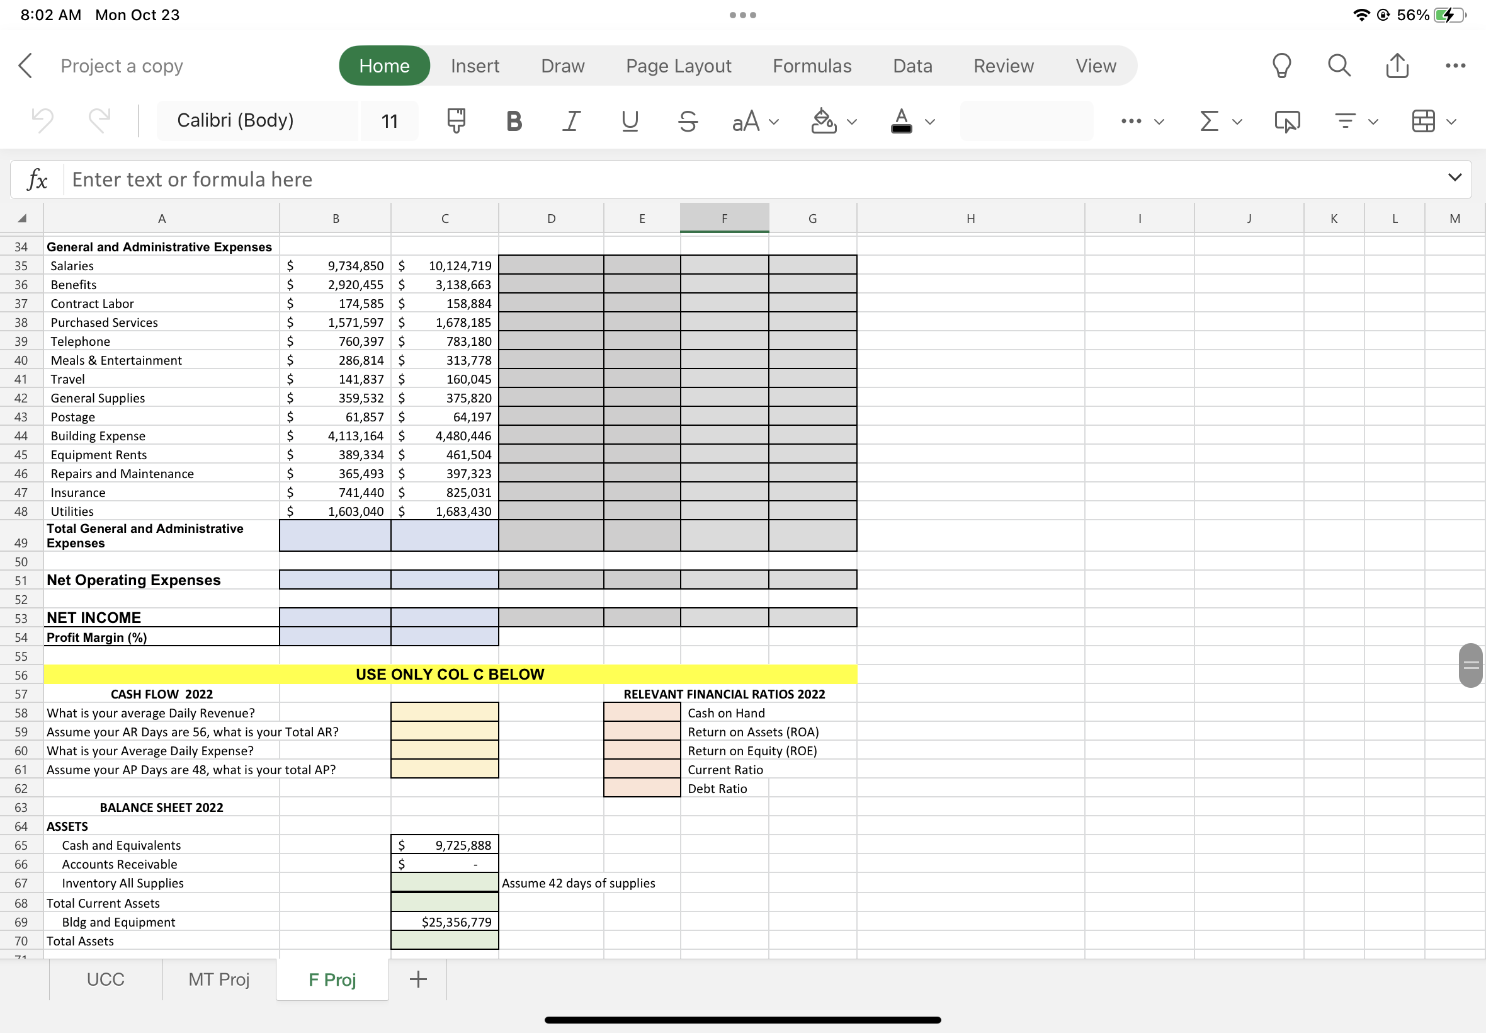
Task: Switch to the Formulas ribbon tab
Action: 811,66
